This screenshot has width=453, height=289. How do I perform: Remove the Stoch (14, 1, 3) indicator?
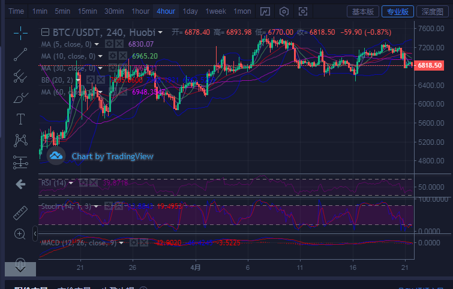pyautogui.click(x=119, y=206)
